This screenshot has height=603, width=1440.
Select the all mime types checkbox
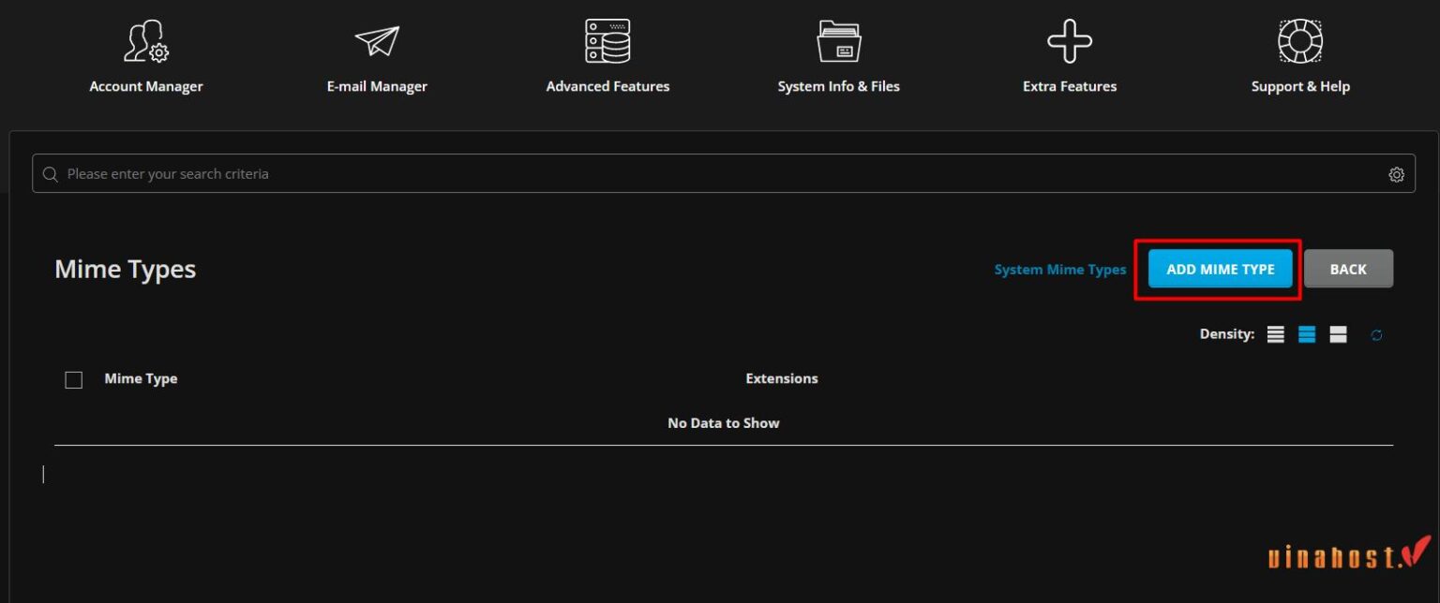tap(74, 378)
